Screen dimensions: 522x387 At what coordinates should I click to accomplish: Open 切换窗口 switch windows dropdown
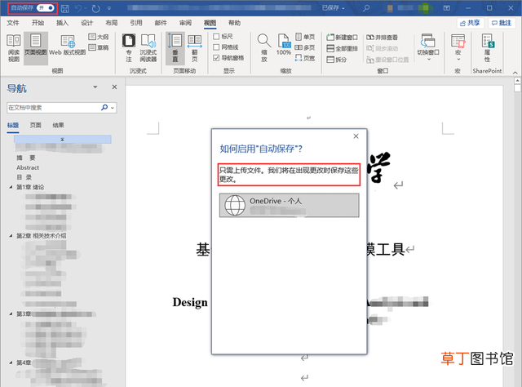428,47
